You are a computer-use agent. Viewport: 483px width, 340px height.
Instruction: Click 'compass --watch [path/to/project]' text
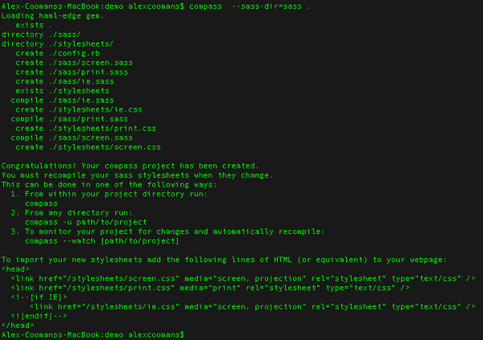pyautogui.click(x=102, y=241)
